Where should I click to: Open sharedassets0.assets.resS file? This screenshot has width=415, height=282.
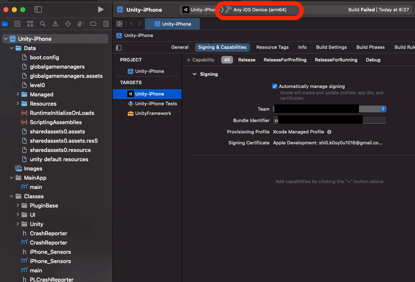click(x=63, y=140)
